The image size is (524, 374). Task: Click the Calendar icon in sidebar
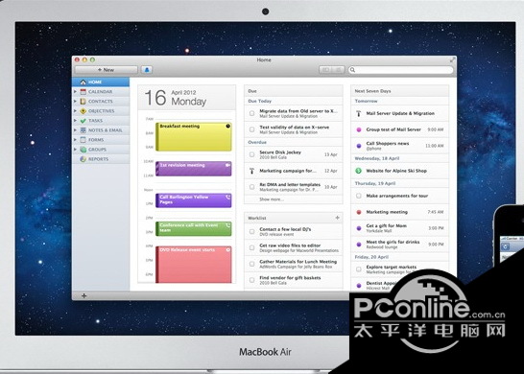(x=83, y=92)
